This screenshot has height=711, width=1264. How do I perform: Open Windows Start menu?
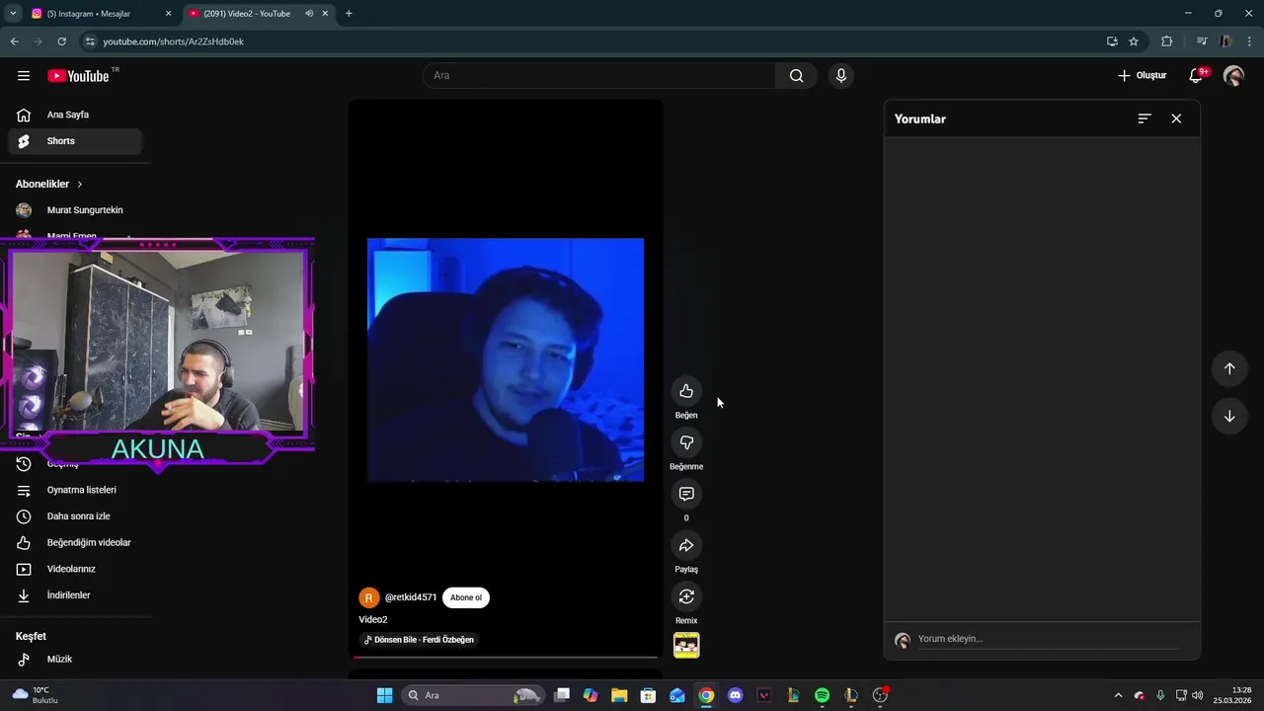point(384,695)
